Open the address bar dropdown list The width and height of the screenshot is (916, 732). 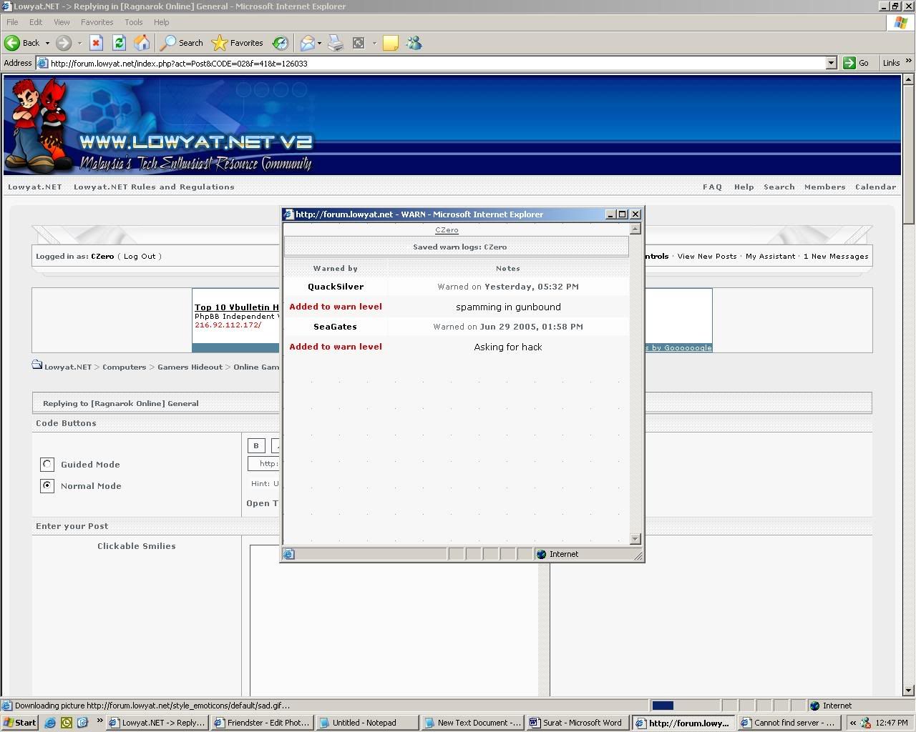click(x=831, y=63)
